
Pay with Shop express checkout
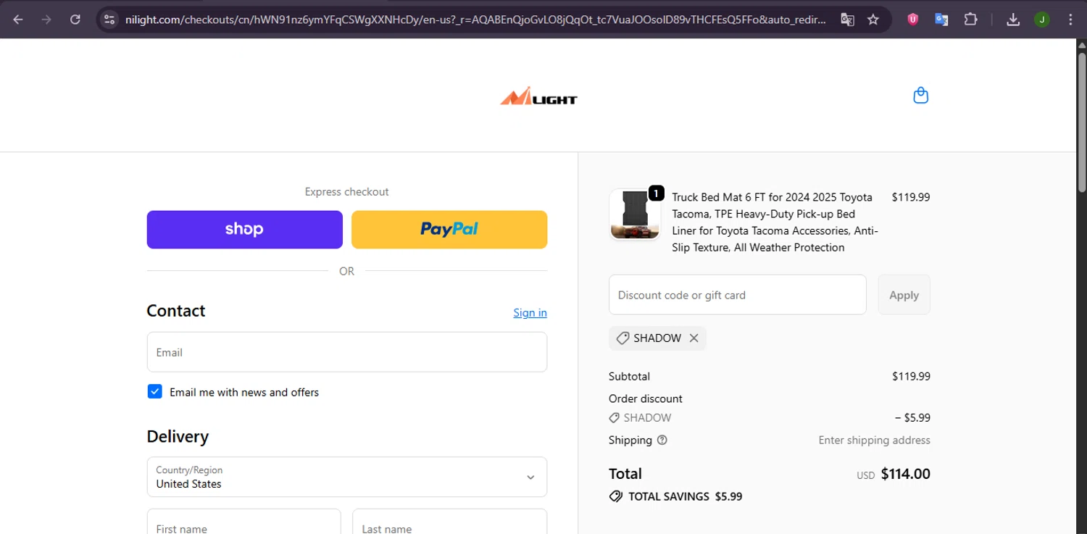(x=245, y=230)
